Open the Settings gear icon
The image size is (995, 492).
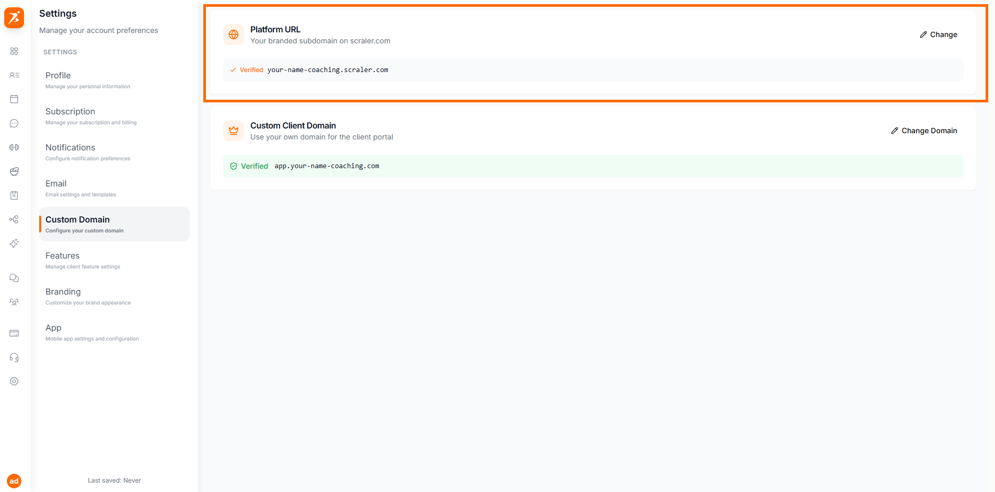(x=14, y=381)
